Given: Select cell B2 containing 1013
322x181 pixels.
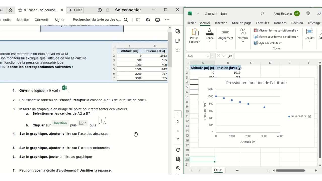Looking at the screenshot, I should pos(228,73).
